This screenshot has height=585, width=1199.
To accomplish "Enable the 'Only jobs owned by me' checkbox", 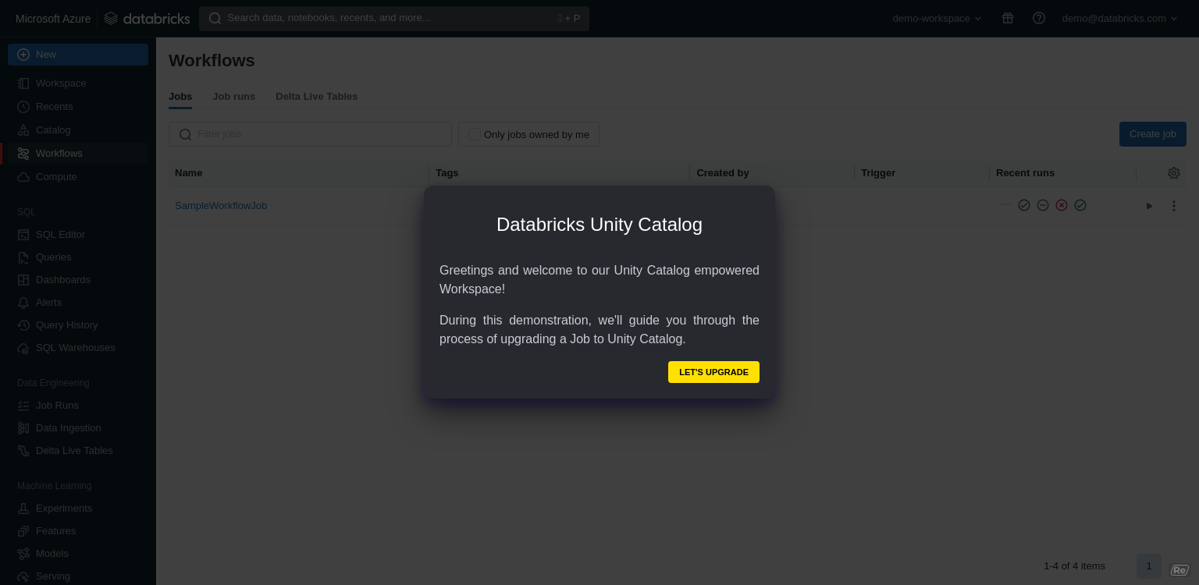I will click(474, 134).
